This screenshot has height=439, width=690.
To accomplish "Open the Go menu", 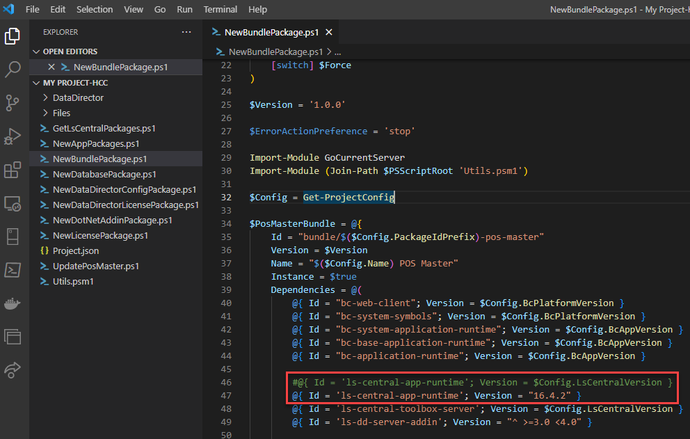I will tap(160, 9).
